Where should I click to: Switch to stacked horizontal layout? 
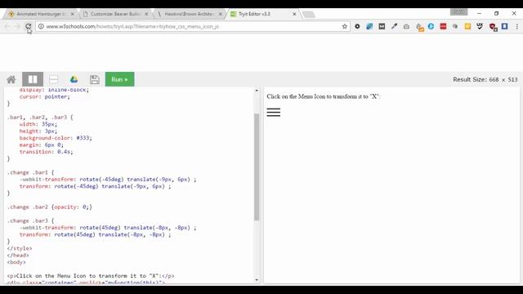(x=53, y=79)
